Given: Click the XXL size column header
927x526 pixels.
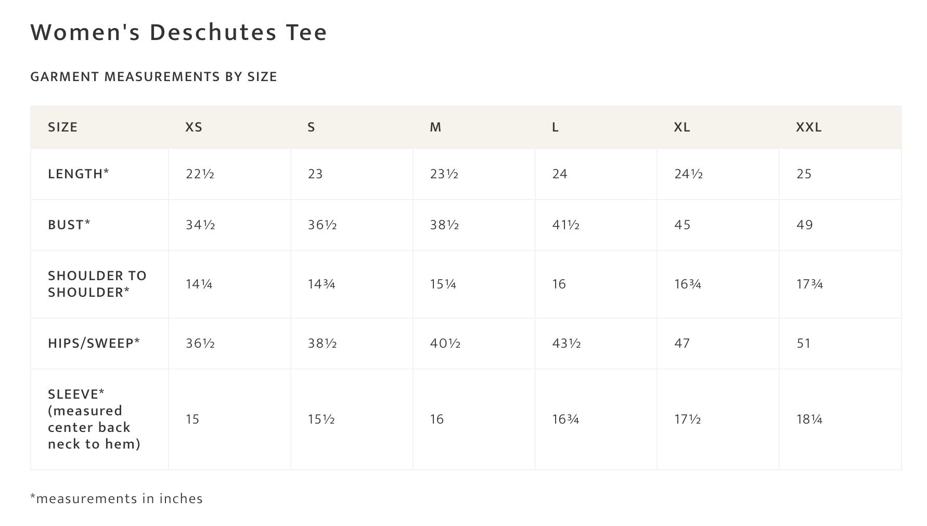Looking at the screenshot, I should click(808, 127).
